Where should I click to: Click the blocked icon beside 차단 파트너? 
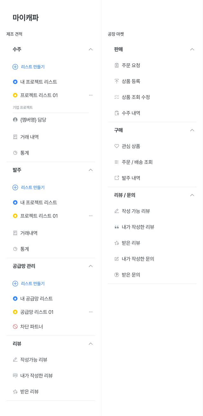coord(15,326)
